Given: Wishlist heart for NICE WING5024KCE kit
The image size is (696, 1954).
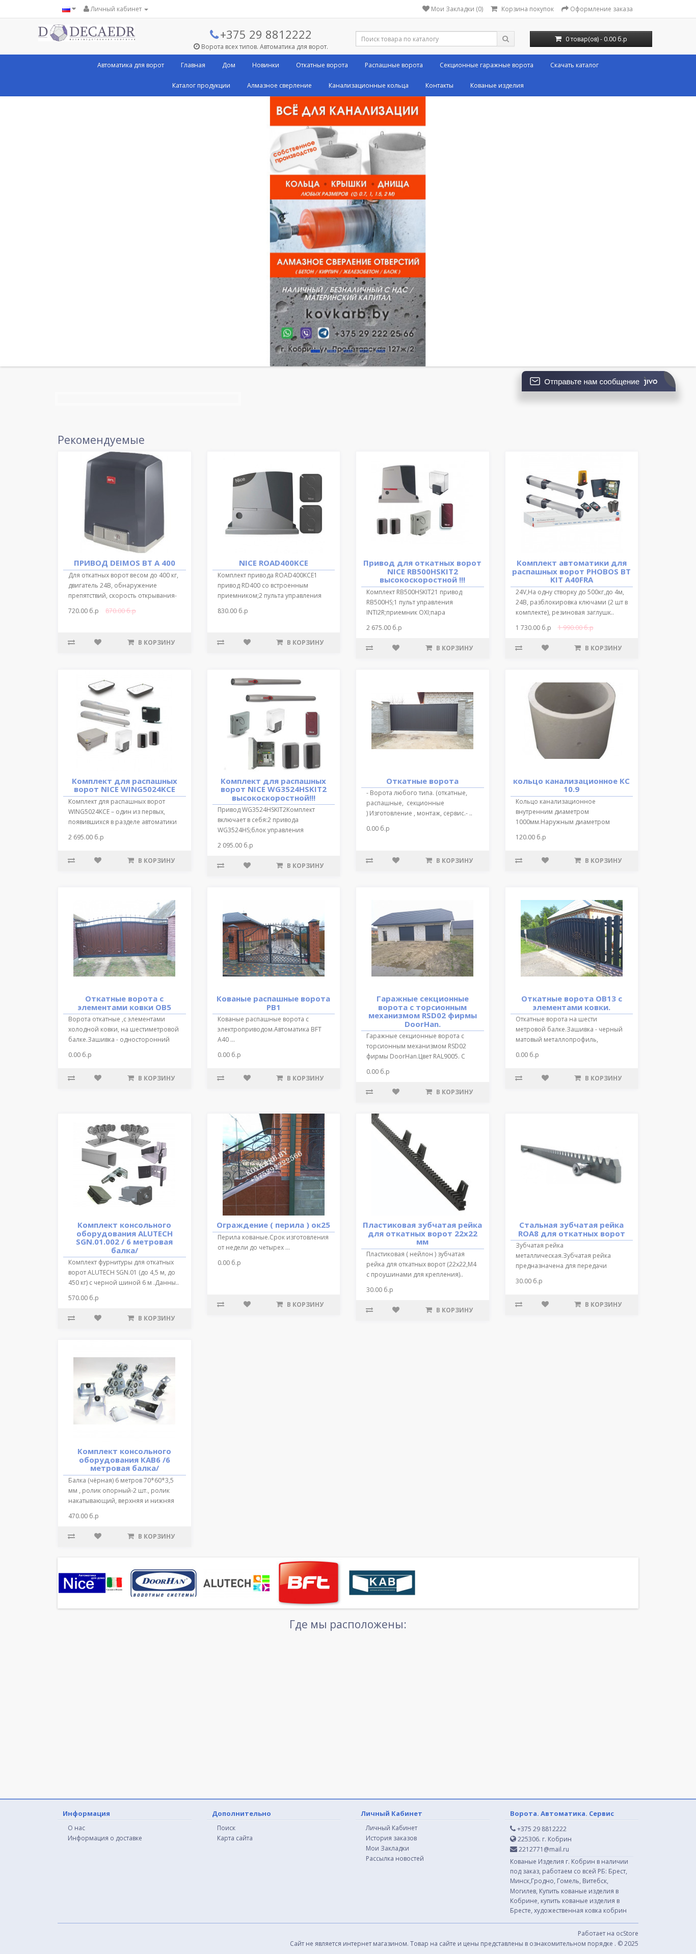Looking at the screenshot, I should pos(98,860).
